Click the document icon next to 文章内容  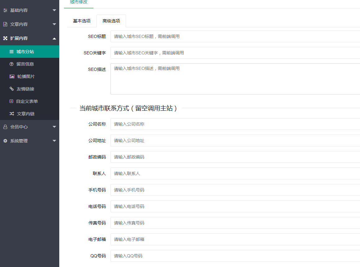[5, 24]
